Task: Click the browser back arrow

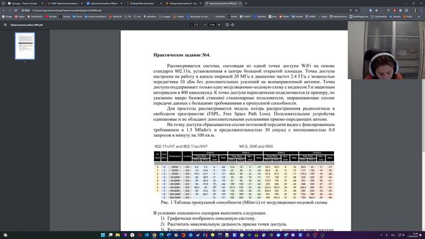Action: point(3,11)
